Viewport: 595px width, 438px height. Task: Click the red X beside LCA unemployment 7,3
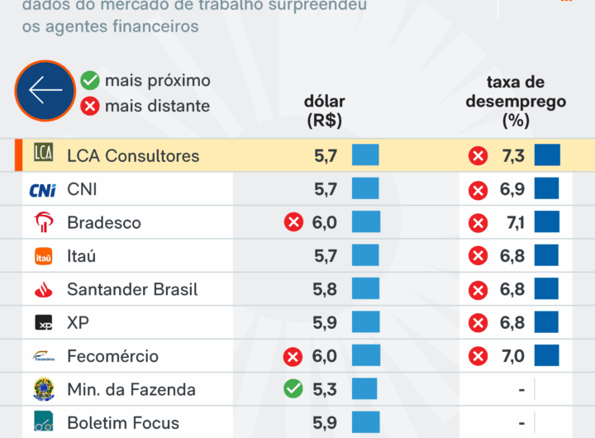click(478, 155)
